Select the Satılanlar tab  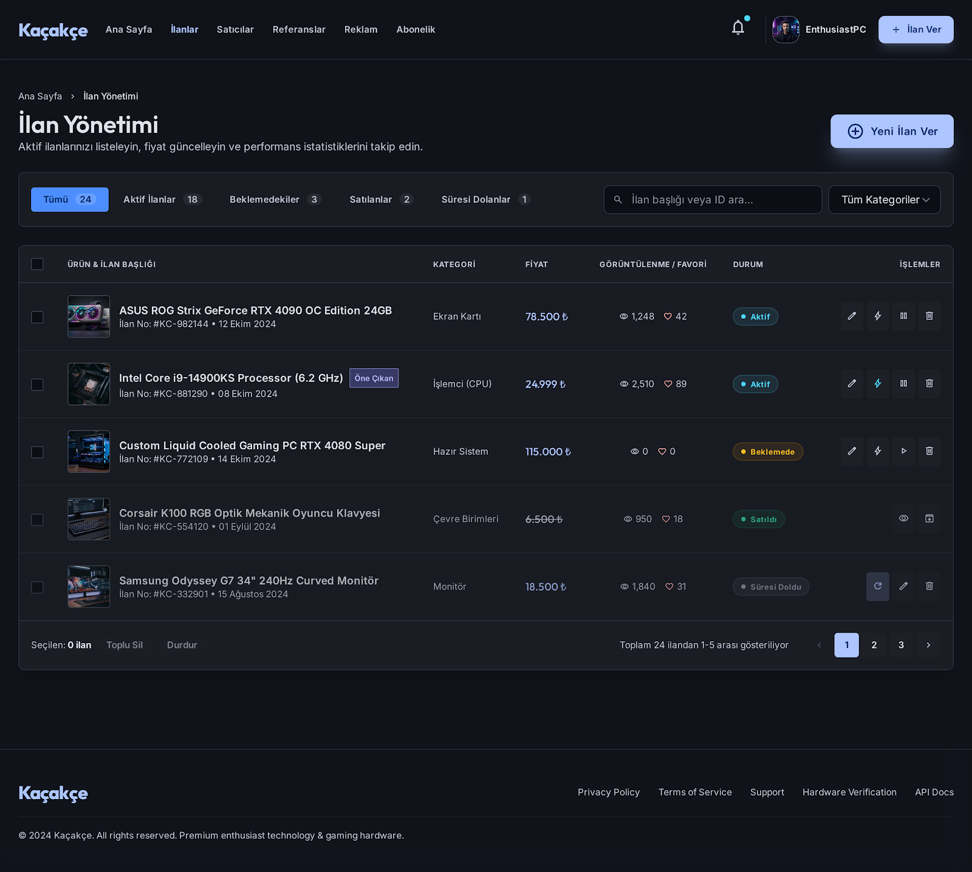coord(382,199)
